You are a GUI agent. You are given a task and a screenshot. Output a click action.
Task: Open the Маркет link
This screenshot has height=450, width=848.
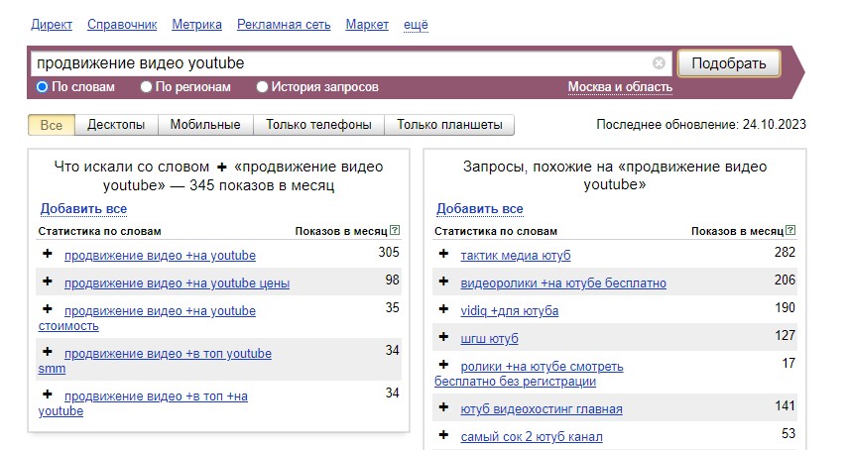pyautogui.click(x=367, y=25)
